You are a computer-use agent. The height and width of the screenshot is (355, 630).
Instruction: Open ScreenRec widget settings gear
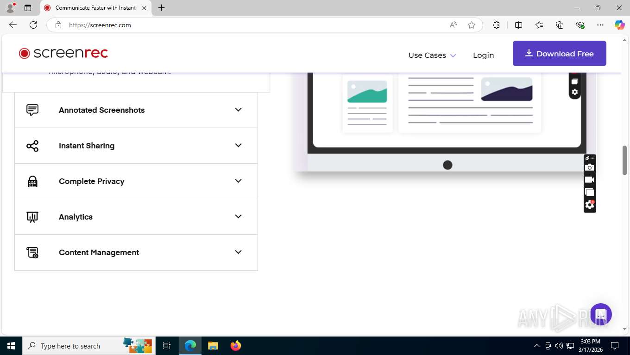589,205
